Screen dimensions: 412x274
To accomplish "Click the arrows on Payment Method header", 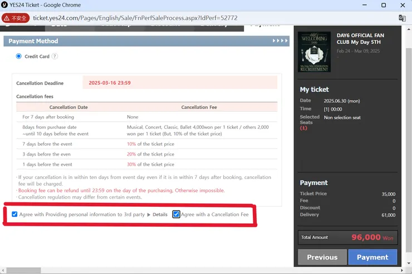I will pyautogui.click(x=280, y=41).
